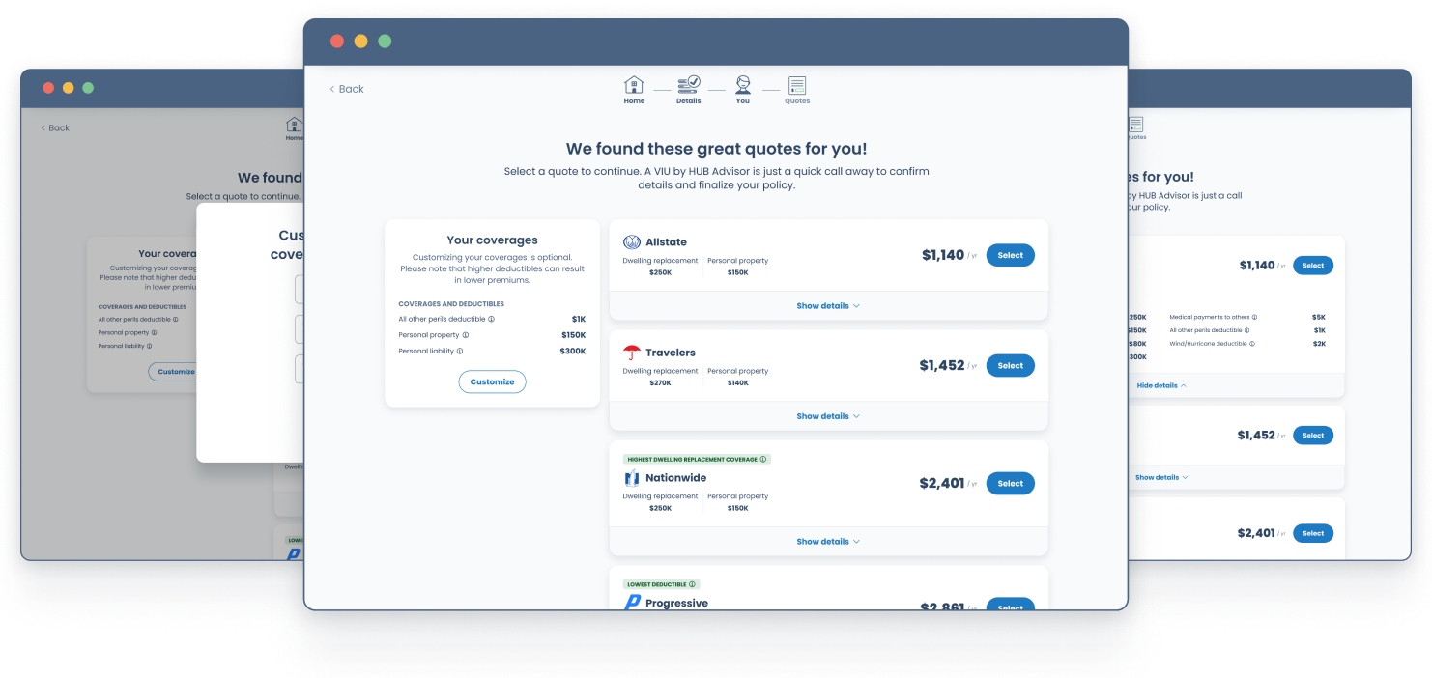Image resolution: width=1432 pixels, height=678 pixels.
Task: Click the Travelers umbrella logo
Action: tap(632, 353)
